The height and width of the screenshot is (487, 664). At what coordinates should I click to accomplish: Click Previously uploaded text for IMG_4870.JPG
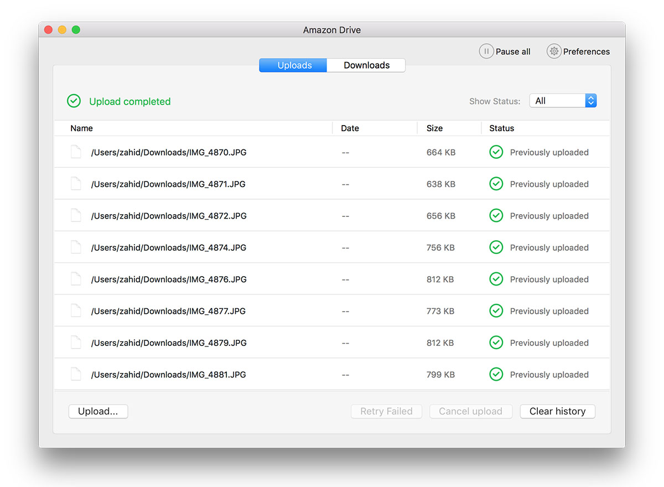pos(549,152)
